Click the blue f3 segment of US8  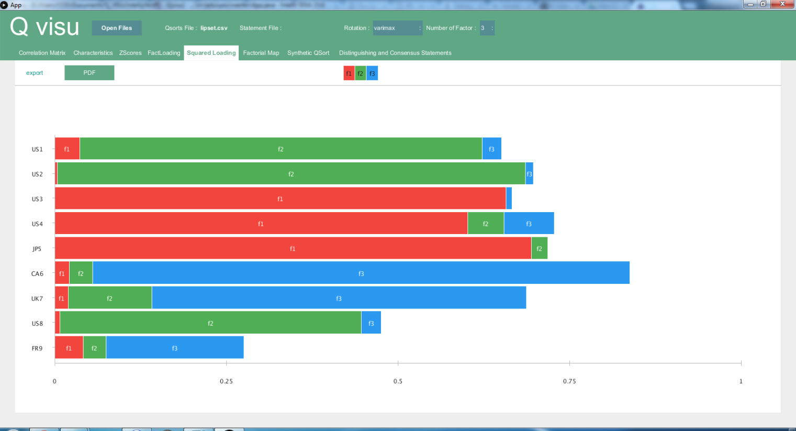point(371,323)
